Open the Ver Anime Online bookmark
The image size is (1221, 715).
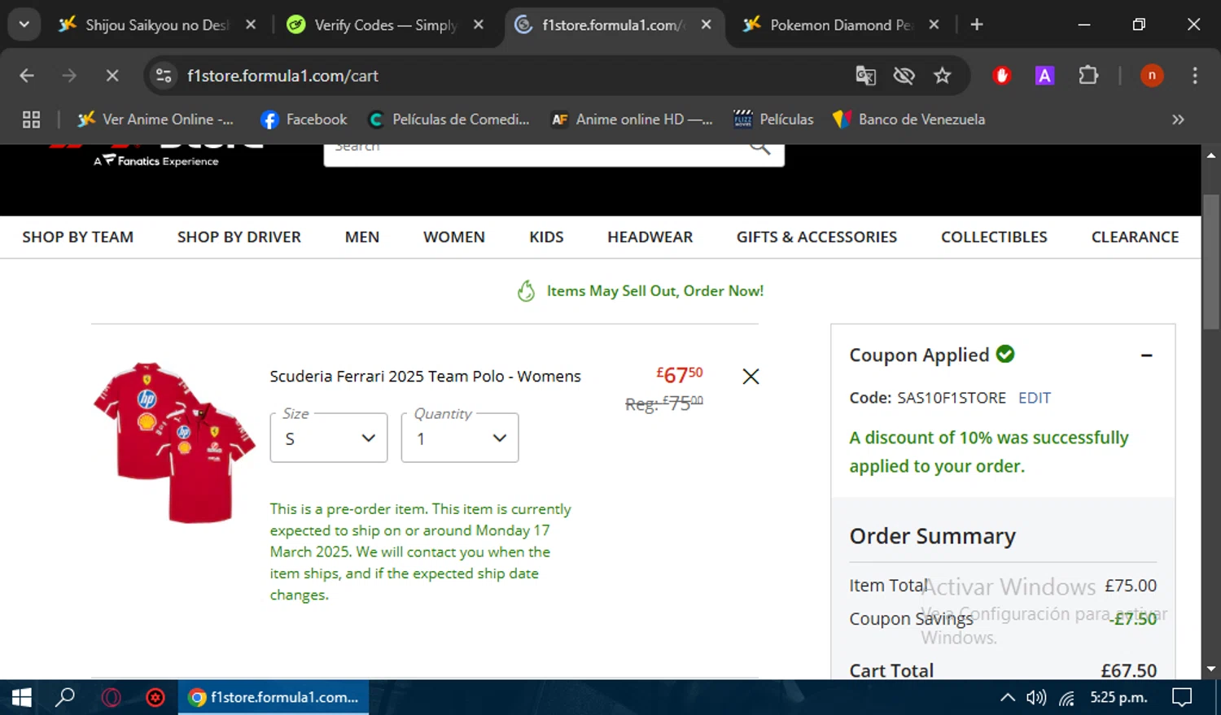point(155,120)
